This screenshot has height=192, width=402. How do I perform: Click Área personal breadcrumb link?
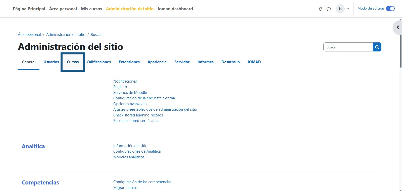point(29,35)
